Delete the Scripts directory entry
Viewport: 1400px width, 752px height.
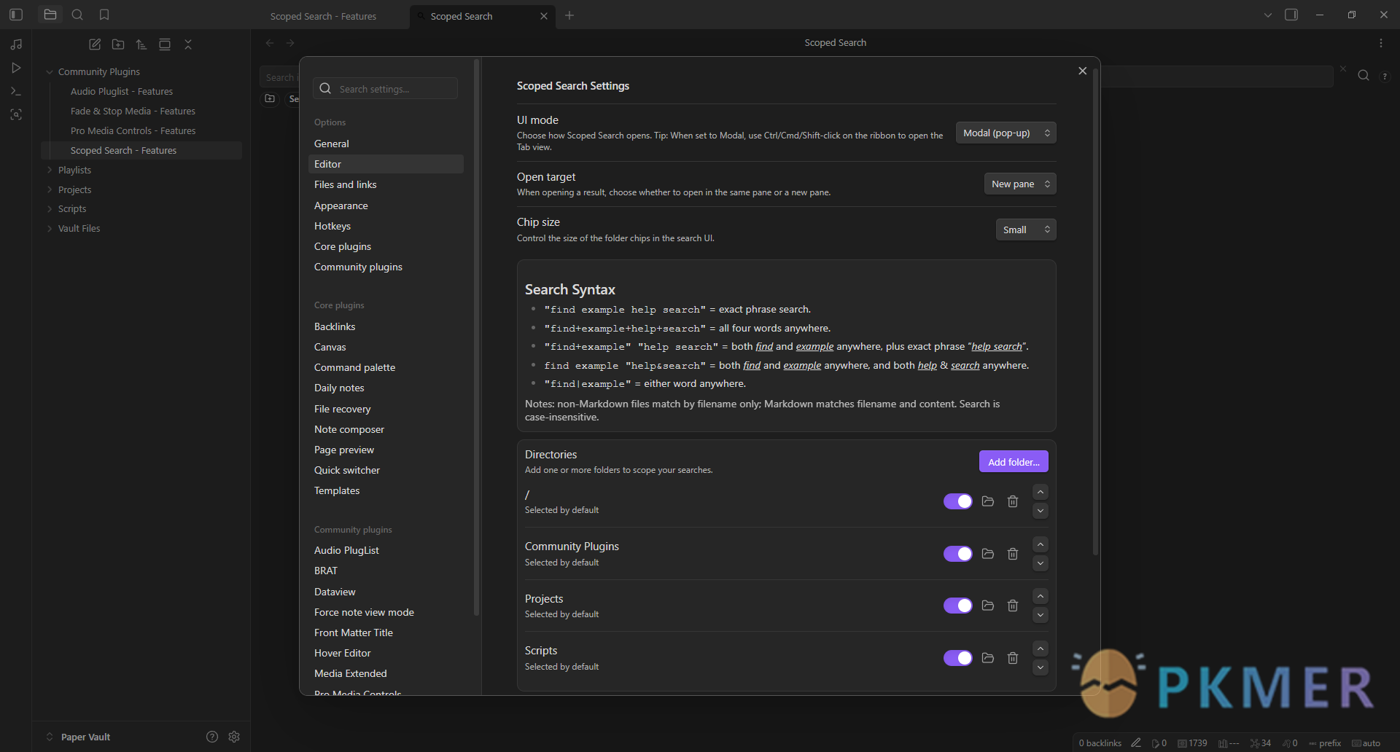click(1013, 658)
